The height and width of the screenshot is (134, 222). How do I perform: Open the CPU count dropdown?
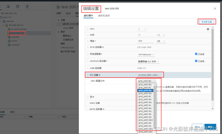[x=142, y=29]
